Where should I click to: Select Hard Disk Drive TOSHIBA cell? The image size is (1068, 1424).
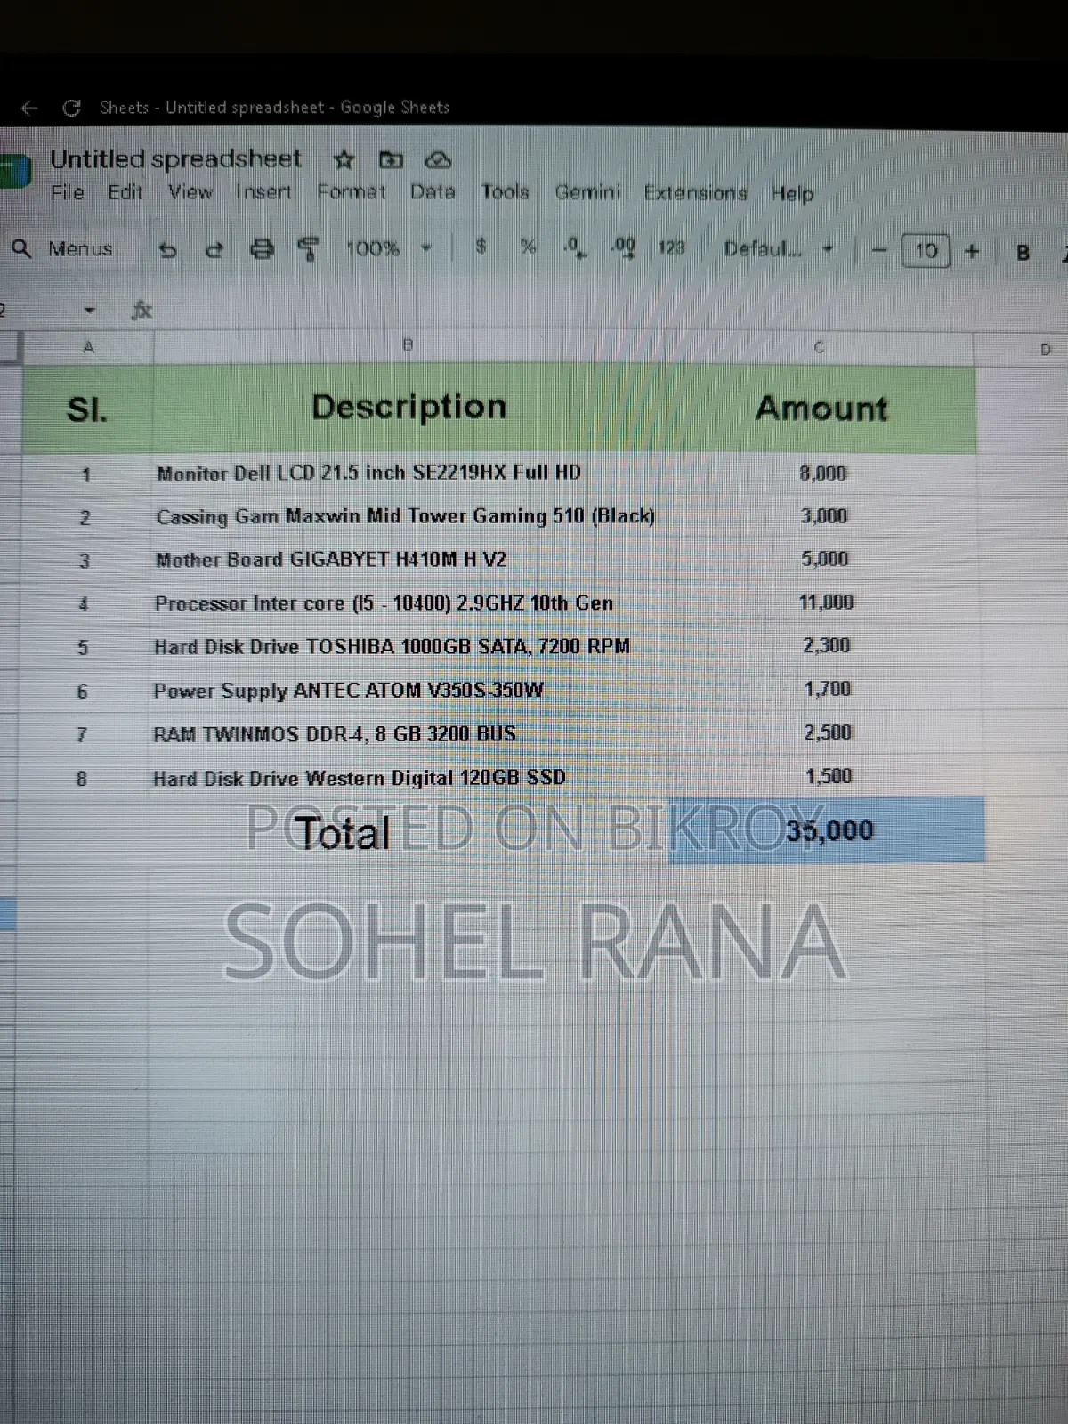(408, 647)
